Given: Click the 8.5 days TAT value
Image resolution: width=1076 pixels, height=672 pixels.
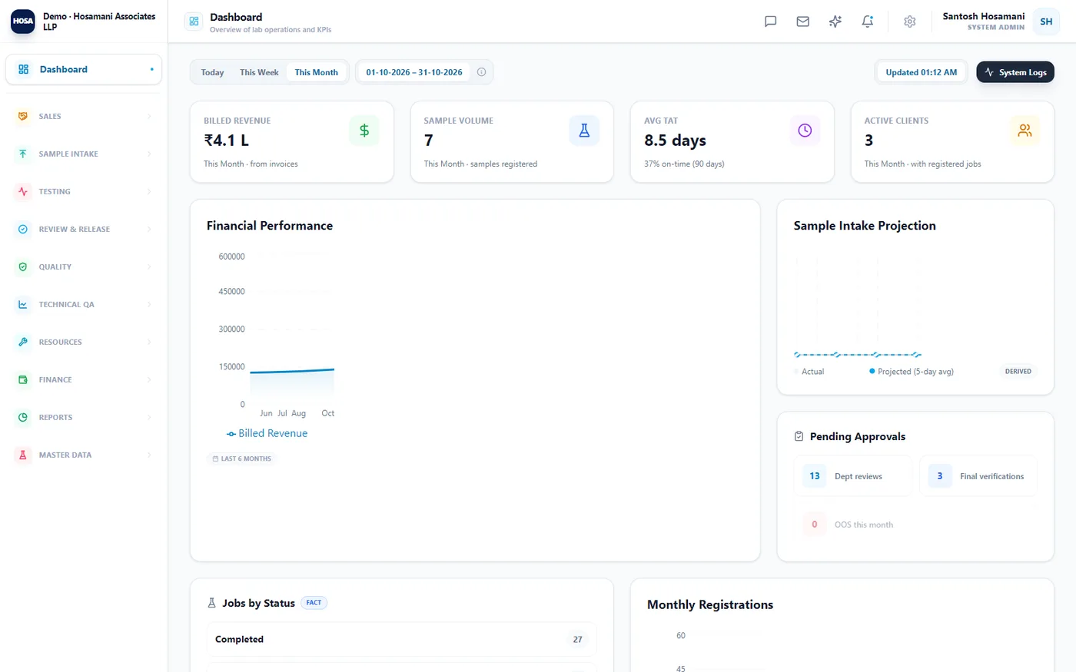Looking at the screenshot, I should click(675, 141).
